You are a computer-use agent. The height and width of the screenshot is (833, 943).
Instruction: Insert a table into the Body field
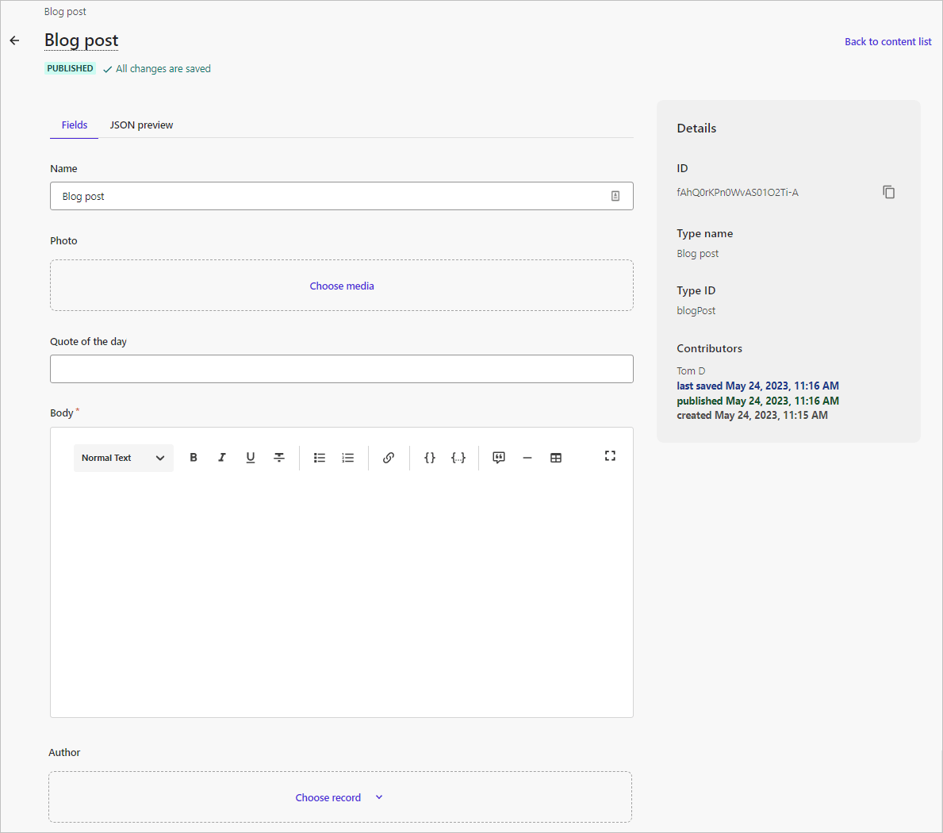click(x=556, y=457)
